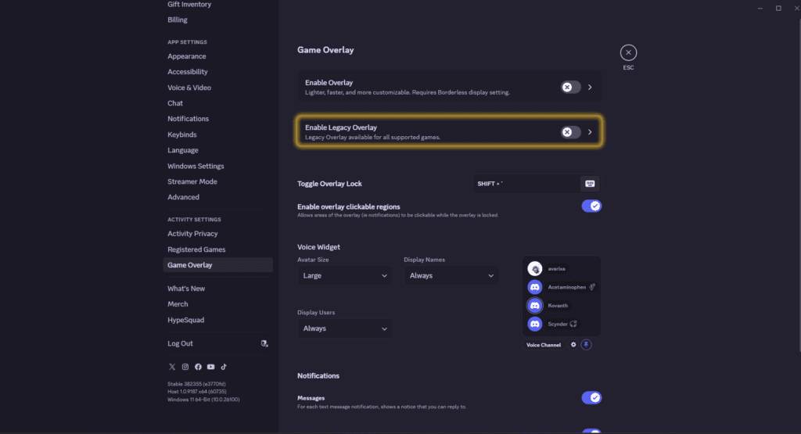Click the Facebook icon in sidebar
Screen dimensions: 801x434
pos(198,367)
